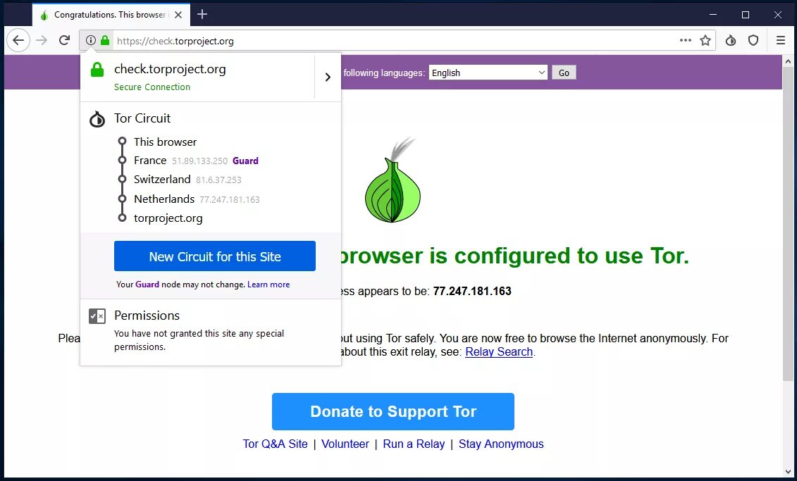Bookmark this page with the star icon
The image size is (797, 481).
click(x=705, y=41)
